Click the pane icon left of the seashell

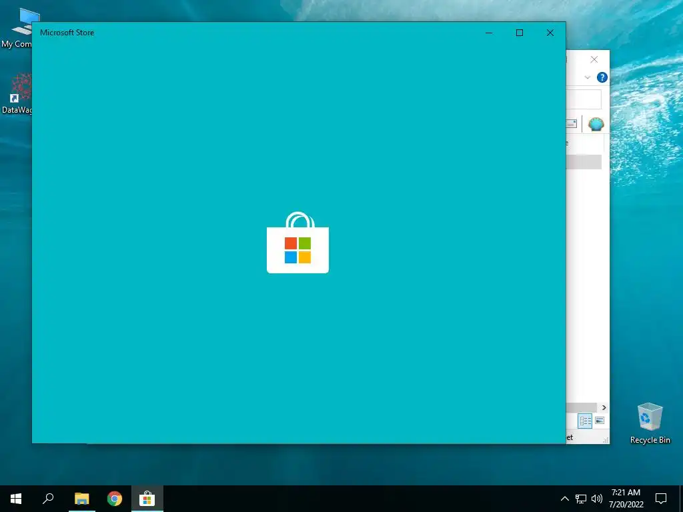tap(572, 124)
